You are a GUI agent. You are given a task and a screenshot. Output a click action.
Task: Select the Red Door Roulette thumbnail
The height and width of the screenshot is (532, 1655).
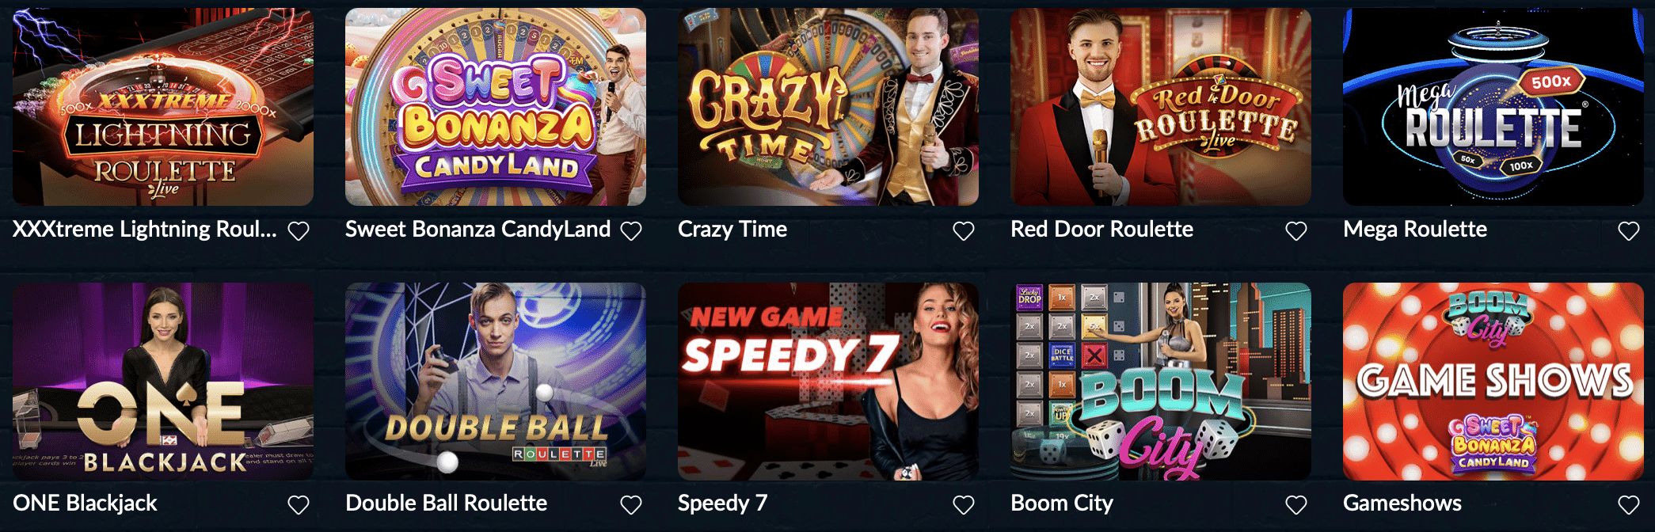(x=1161, y=107)
